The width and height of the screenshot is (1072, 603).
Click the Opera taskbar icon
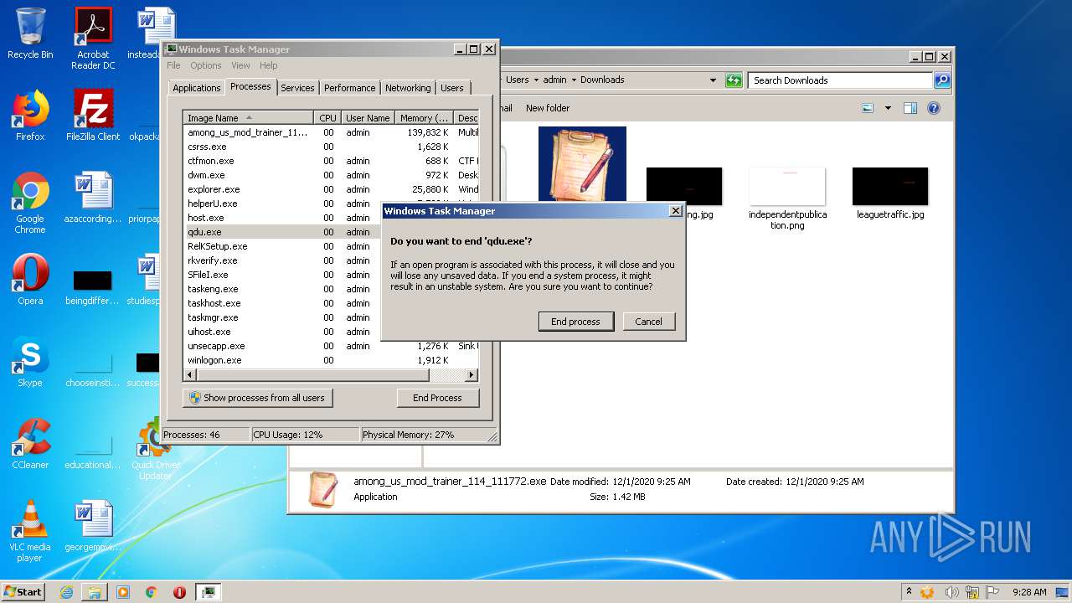[x=179, y=592]
